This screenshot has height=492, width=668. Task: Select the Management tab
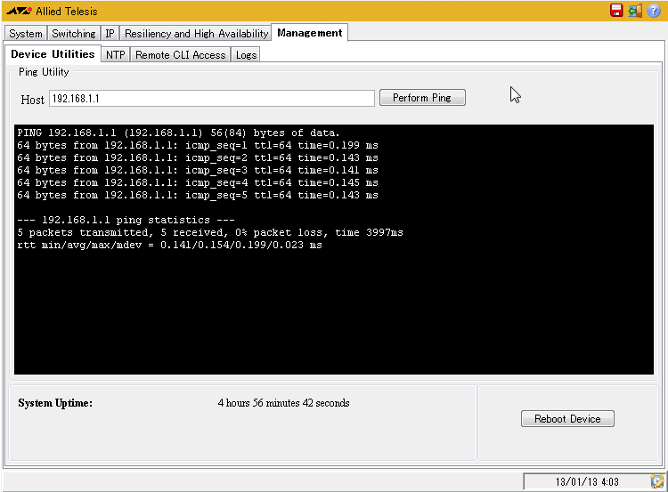(310, 33)
